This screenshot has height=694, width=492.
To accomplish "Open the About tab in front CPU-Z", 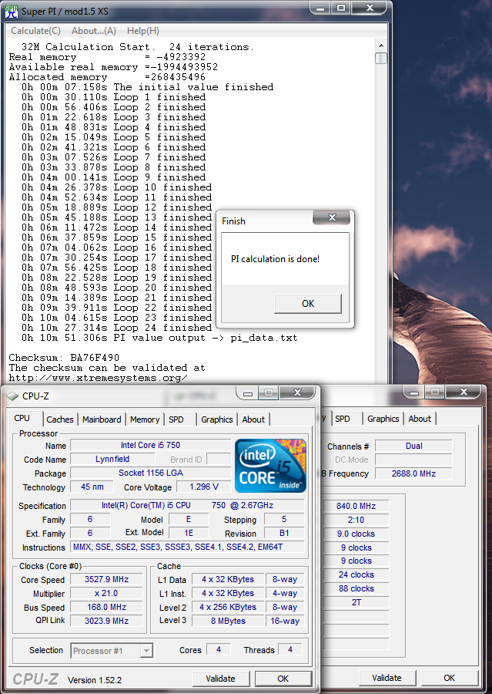I will point(253,419).
